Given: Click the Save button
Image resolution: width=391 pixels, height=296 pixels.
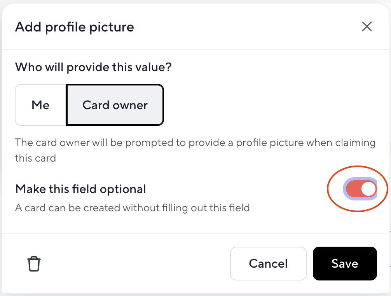Looking at the screenshot, I should point(345,264).
